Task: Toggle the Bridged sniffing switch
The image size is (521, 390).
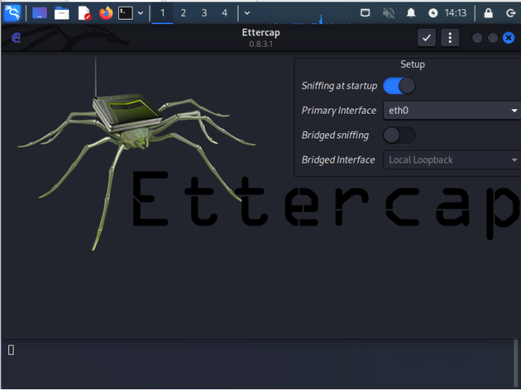Action: (399, 136)
